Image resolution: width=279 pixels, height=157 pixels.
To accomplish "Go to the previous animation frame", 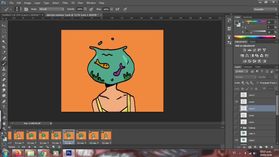I will pos(29,147).
